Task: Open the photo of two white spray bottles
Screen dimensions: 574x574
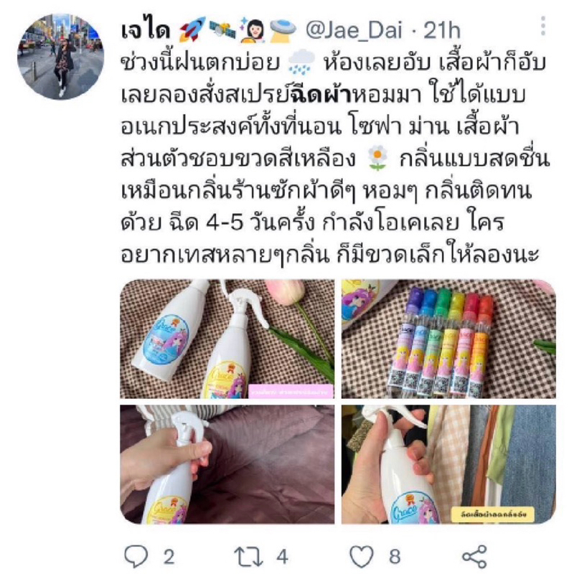Action: [227, 339]
